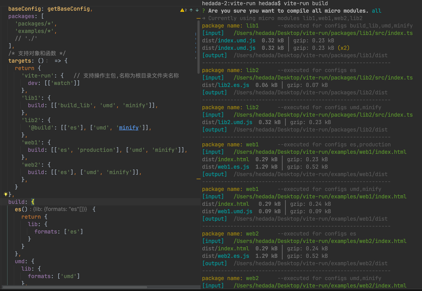Viewport: 422px width, 291px height.
Task: Place cursor on 'packages/*' string
Action: coord(36,24)
